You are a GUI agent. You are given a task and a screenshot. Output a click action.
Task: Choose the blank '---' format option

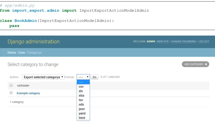83,82
